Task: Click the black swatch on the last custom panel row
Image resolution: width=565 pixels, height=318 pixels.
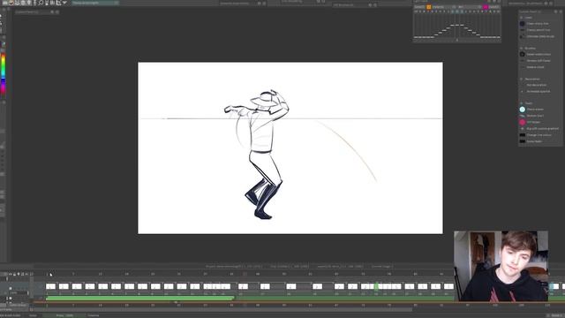Action: [x=522, y=141]
